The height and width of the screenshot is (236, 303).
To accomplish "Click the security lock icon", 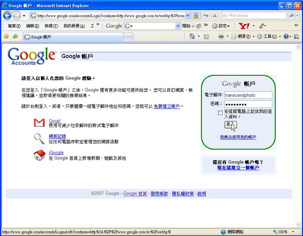I will [x=196, y=16].
